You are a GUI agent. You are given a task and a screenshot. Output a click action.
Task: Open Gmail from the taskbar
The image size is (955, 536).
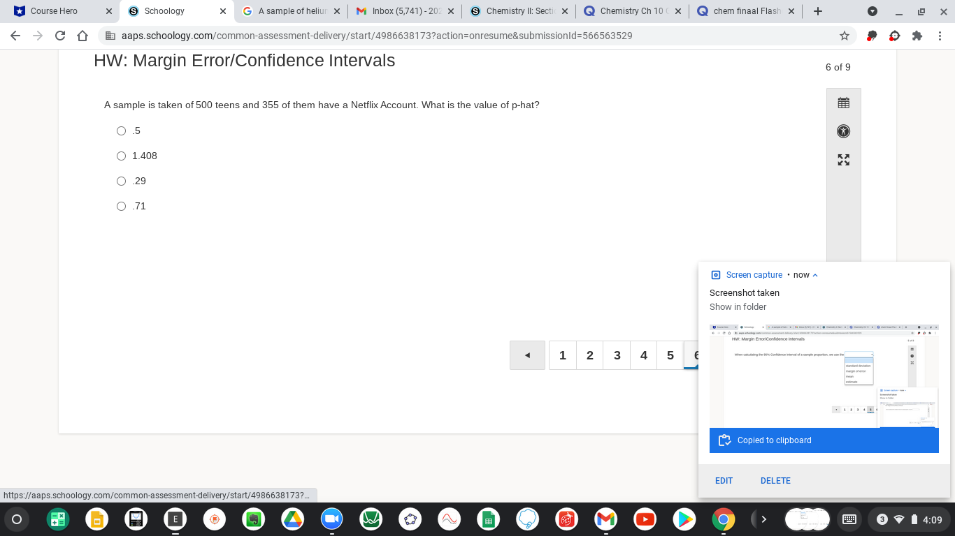pos(605,519)
